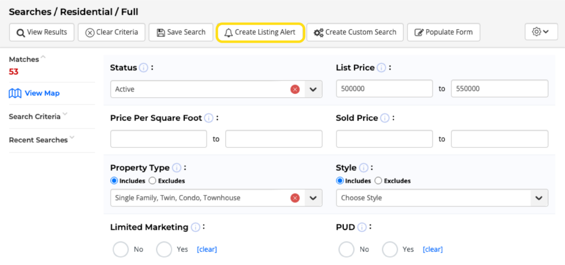
Task: Click the maximum List Price field
Action: tap(499, 89)
